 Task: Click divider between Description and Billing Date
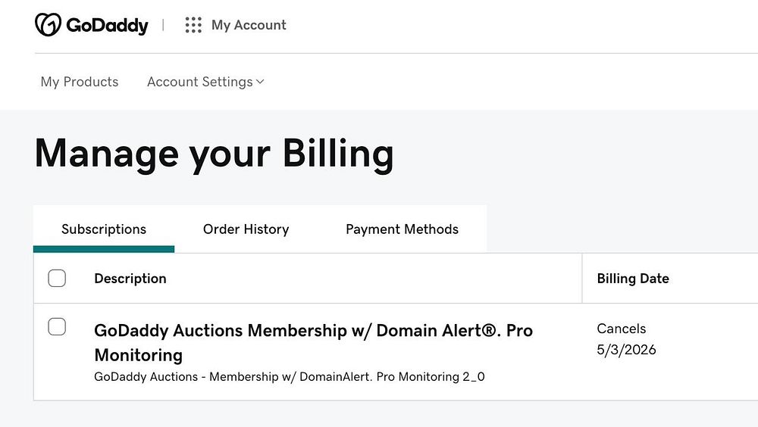tap(582, 279)
